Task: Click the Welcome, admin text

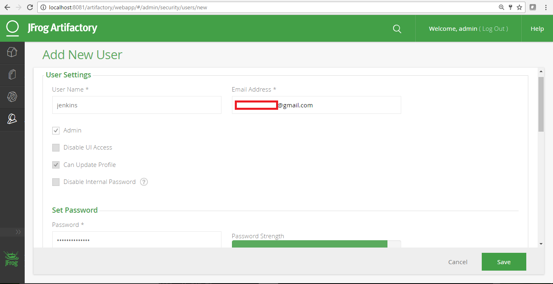Action: click(x=453, y=29)
